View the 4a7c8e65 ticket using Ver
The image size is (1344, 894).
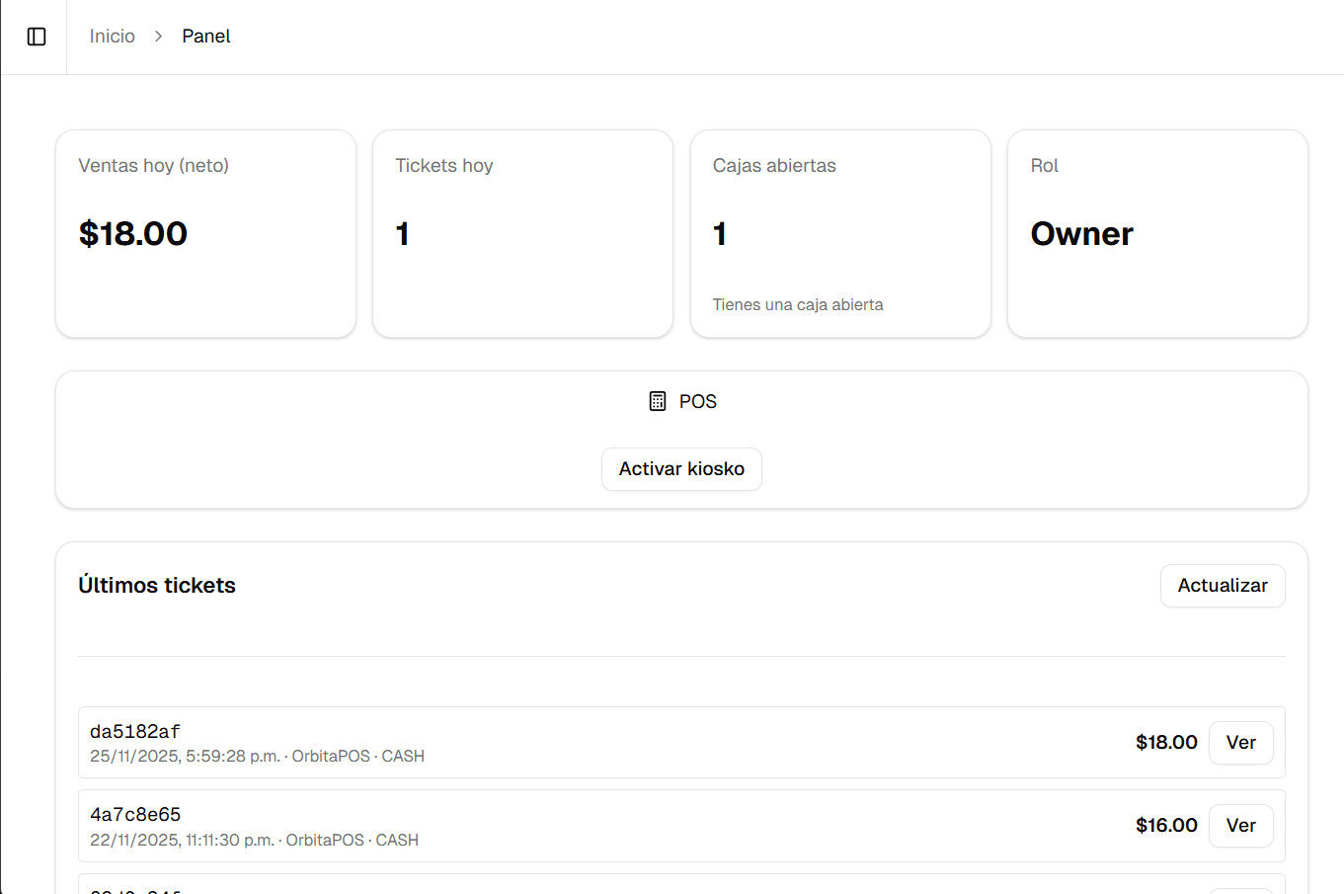(x=1240, y=826)
